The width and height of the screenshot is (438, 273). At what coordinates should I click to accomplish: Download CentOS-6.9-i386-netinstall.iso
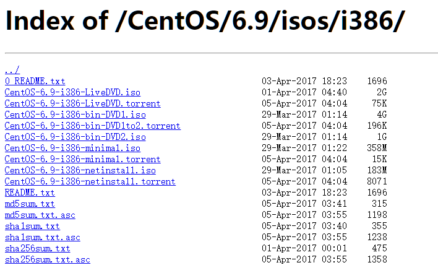point(80,170)
